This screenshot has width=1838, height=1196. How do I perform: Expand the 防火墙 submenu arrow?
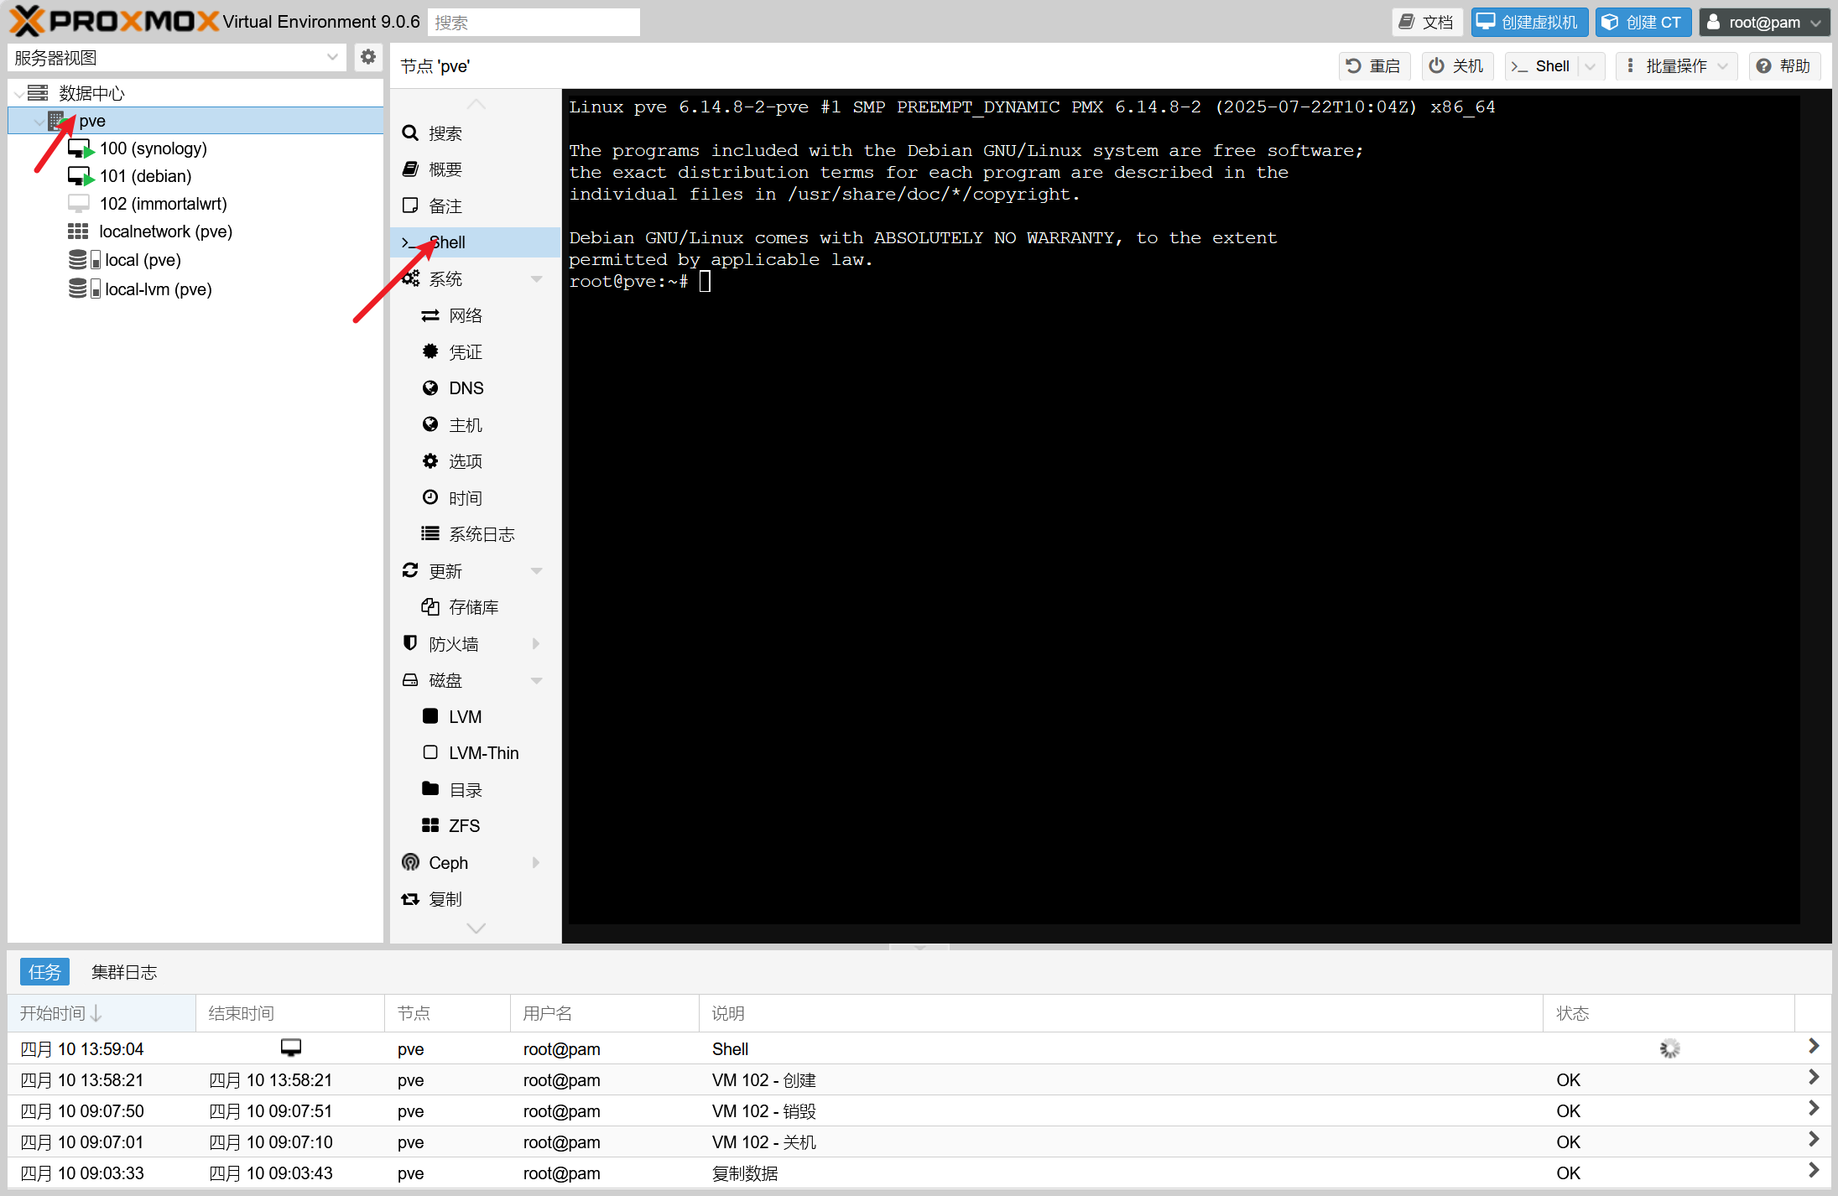click(x=537, y=644)
